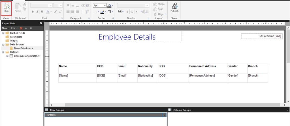Screen dimensions: 290x126
Task: Align text to vertical middle
Action: [73, 6]
